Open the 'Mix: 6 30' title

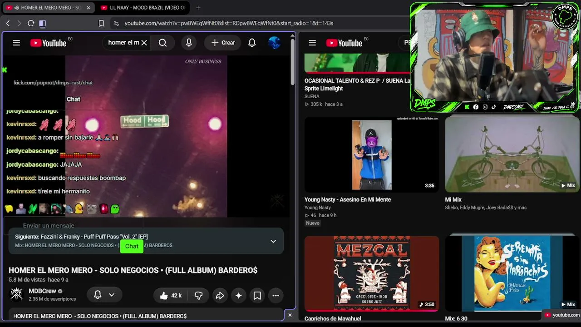tap(456, 318)
